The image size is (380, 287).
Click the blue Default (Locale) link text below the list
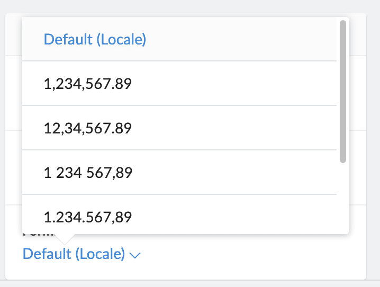74,254
